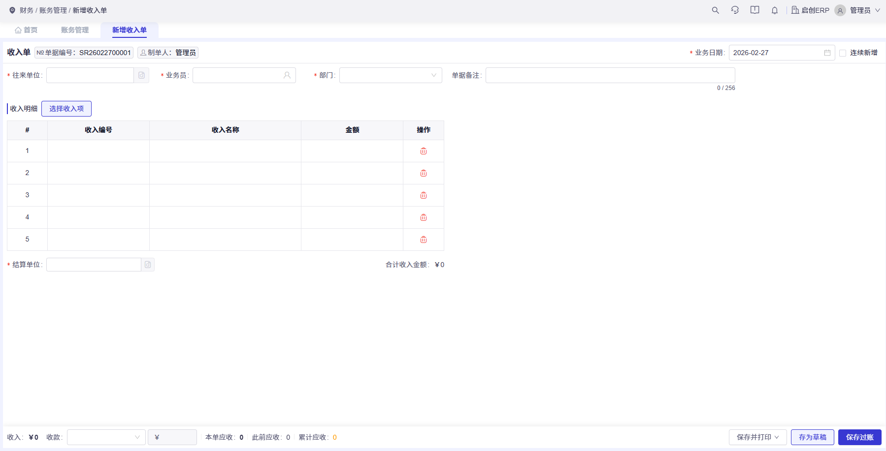Open the 往来单位 selector icon button

141,75
